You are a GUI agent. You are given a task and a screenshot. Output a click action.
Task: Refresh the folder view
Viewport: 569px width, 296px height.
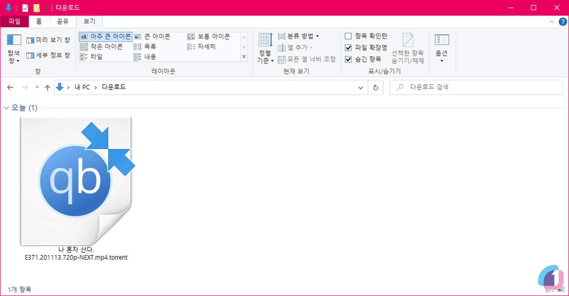tap(376, 88)
